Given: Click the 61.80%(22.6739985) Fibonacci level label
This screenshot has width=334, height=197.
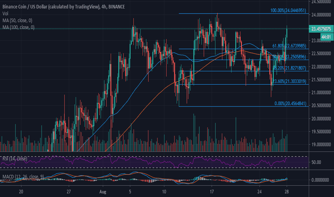Looking at the screenshot, I should coord(289,46).
